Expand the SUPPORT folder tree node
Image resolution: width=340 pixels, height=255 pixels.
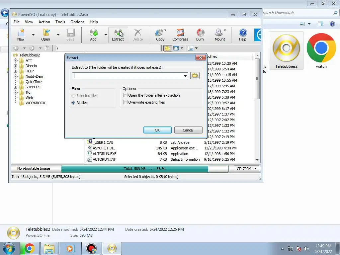pos(15,87)
